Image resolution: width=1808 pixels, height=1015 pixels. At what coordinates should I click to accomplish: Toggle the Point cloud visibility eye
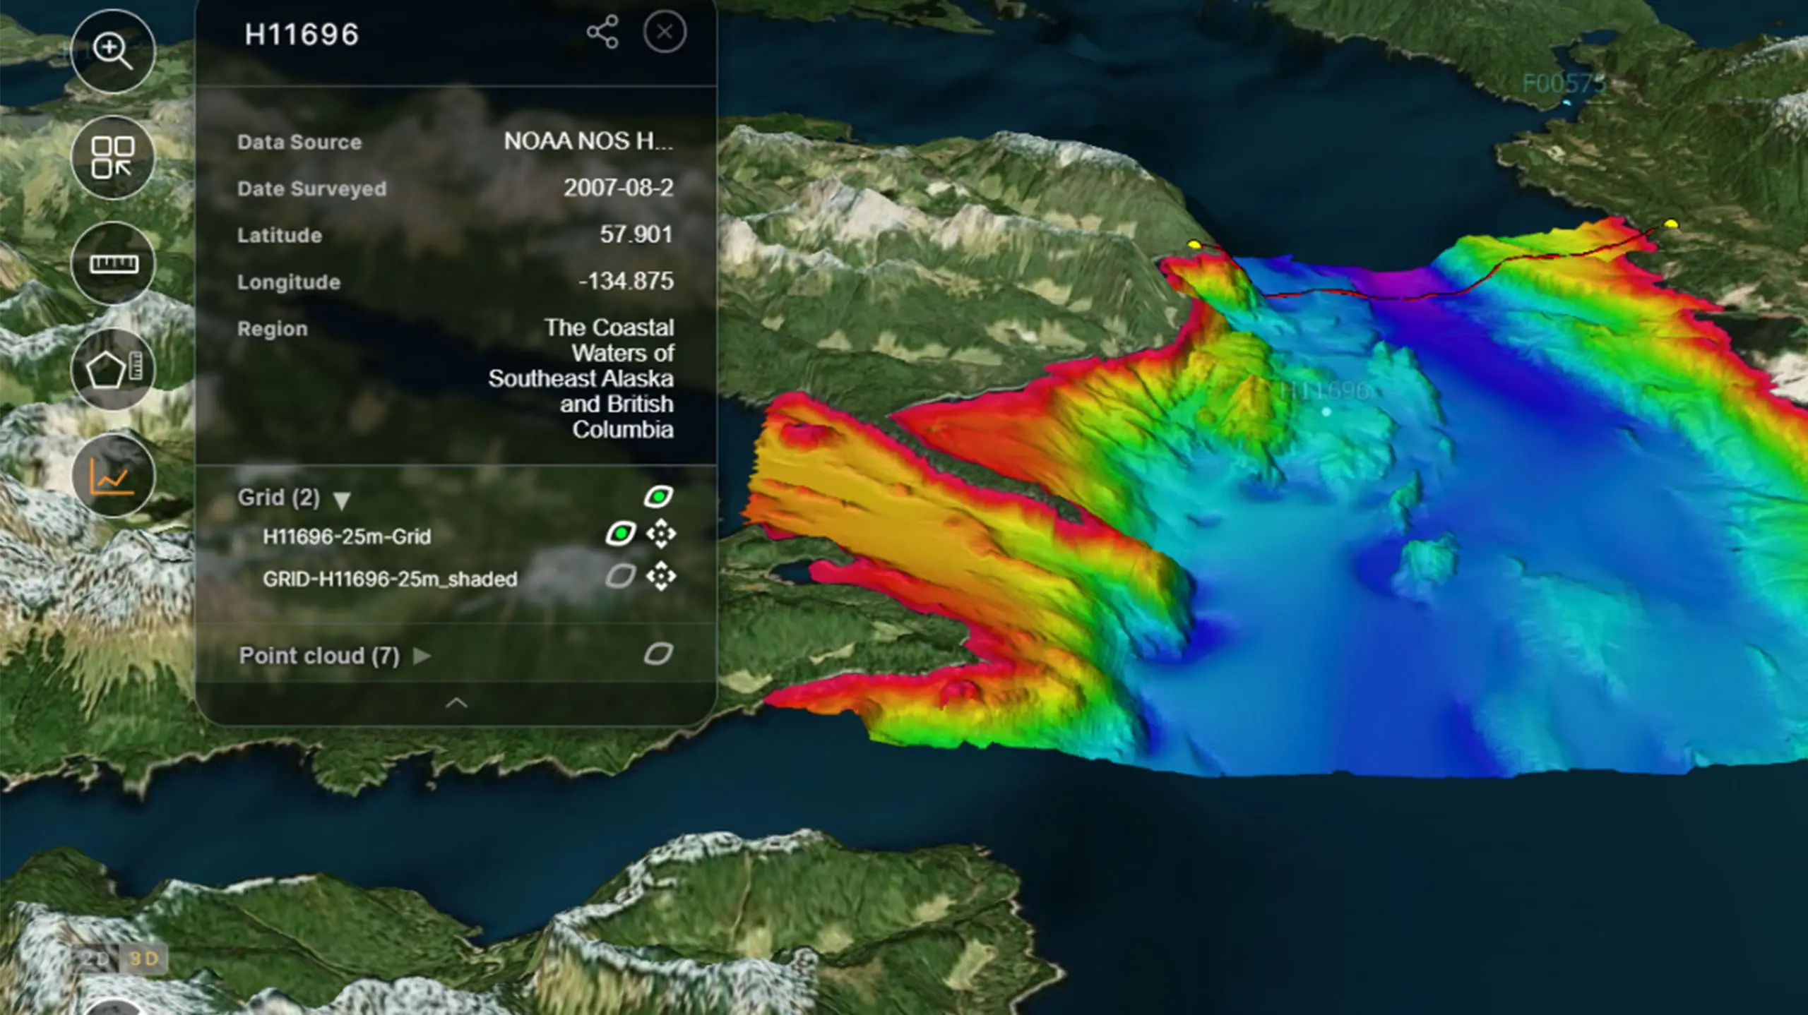[x=658, y=655]
